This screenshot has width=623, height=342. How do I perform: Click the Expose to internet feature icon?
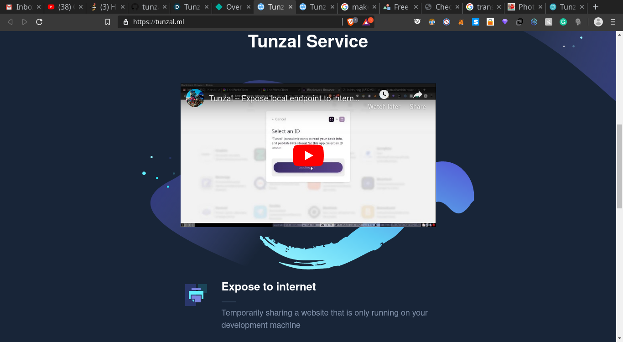click(196, 295)
